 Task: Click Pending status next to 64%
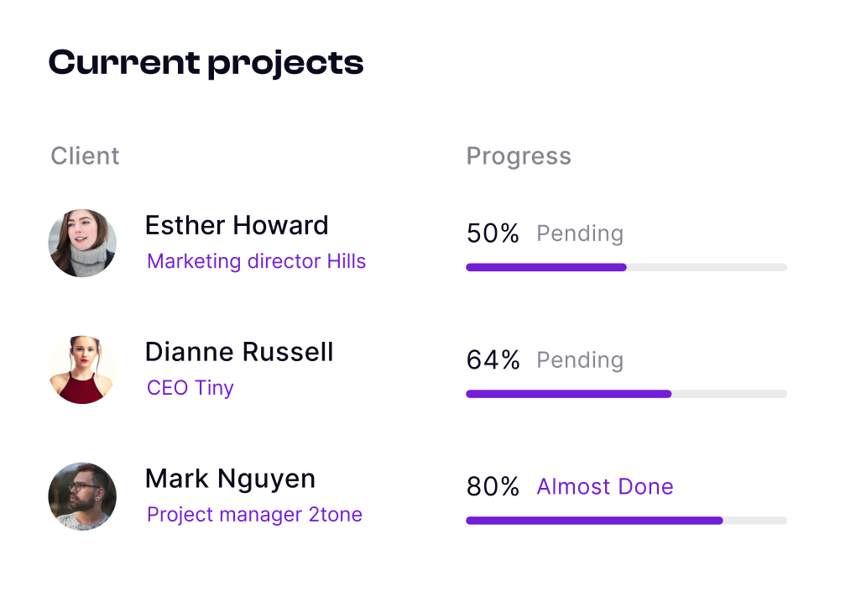coord(579,359)
